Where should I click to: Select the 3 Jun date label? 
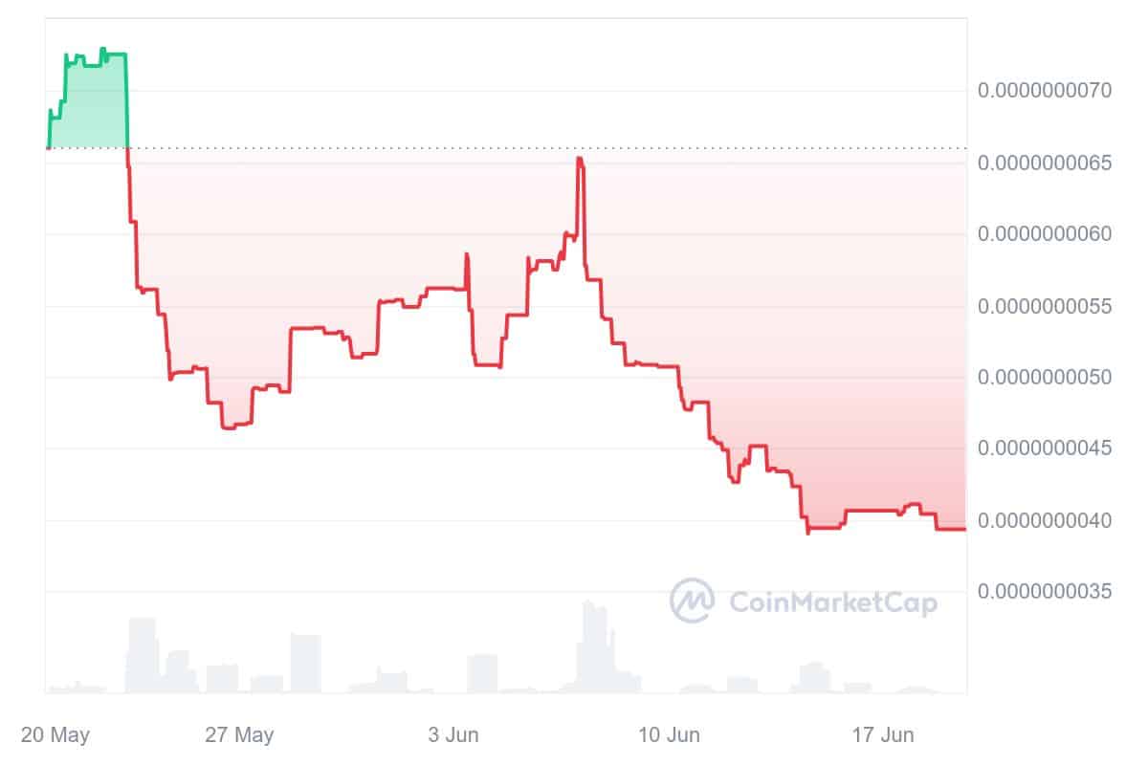455,735
